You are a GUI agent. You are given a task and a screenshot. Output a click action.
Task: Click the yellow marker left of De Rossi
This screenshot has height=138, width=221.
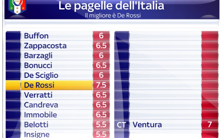click(13, 85)
